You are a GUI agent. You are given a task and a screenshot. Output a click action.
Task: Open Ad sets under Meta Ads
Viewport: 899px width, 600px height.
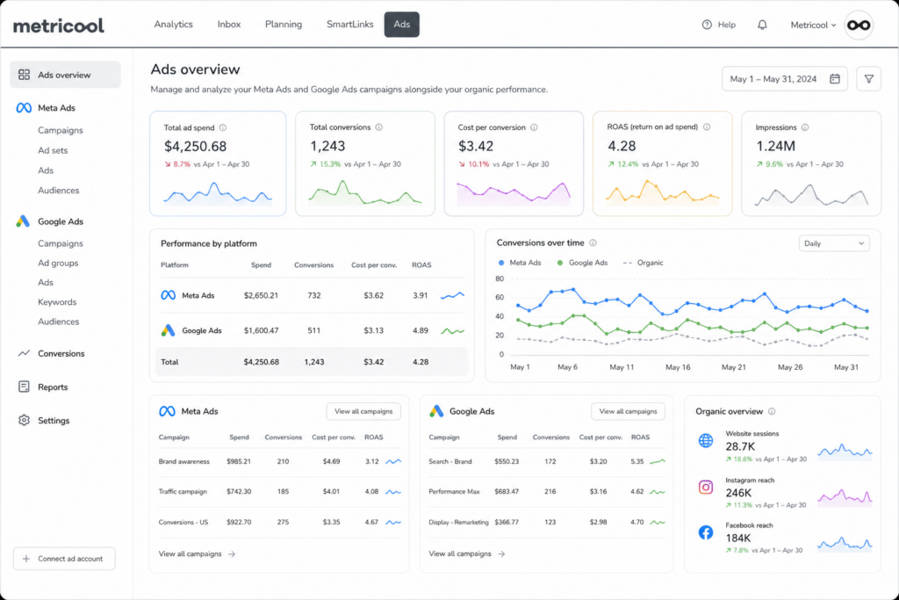point(53,150)
